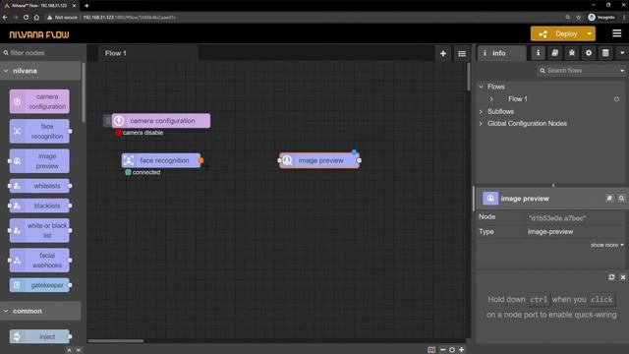Toggle the navigator map icon
629x354 pixels.
point(431,350)
